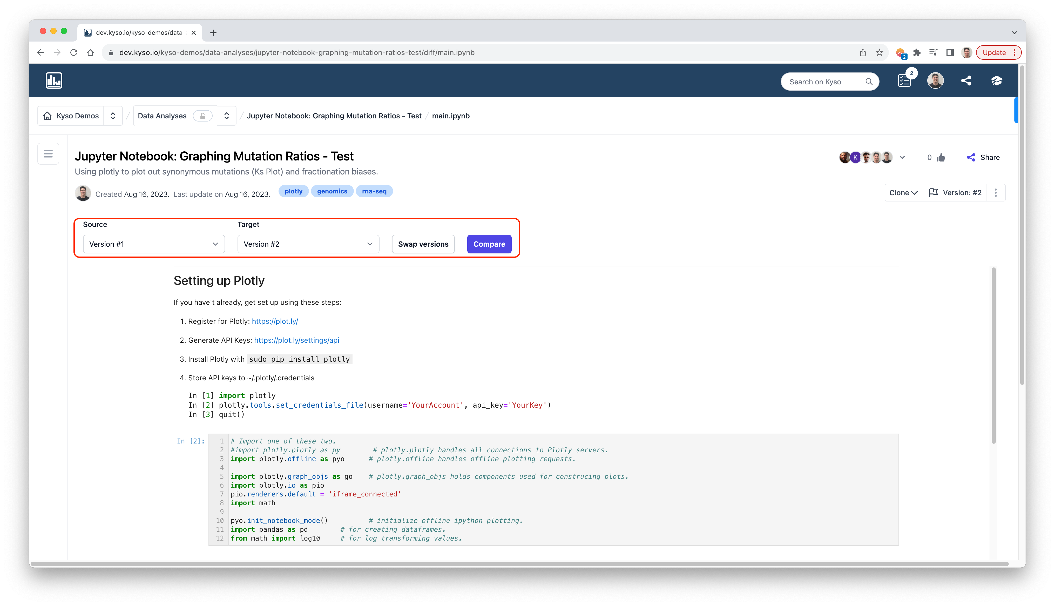The width and height of the screenshot is (1055, 606).
Task: Expand the Data Analyses channel switcher
Action: point(226,116)
